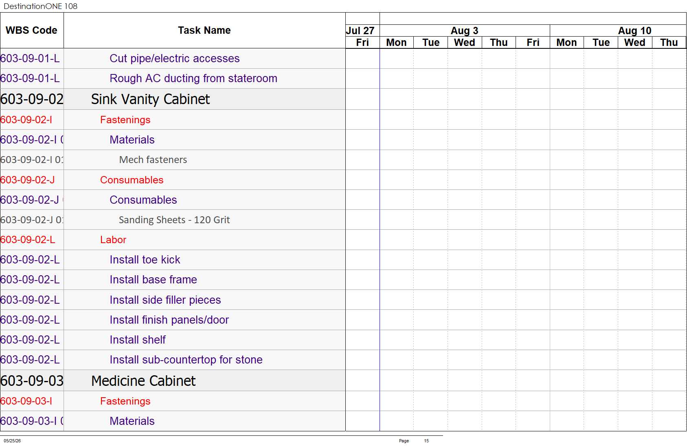Select the Task Name column header
The height and width of the screenshot is (446, 687).
click(204, 30)
